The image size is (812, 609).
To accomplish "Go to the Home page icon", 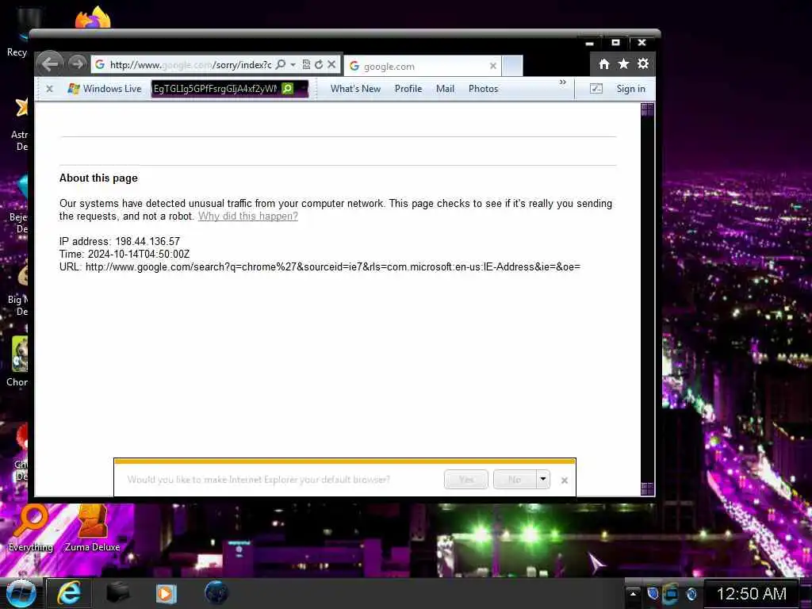I will pos(603,63).
